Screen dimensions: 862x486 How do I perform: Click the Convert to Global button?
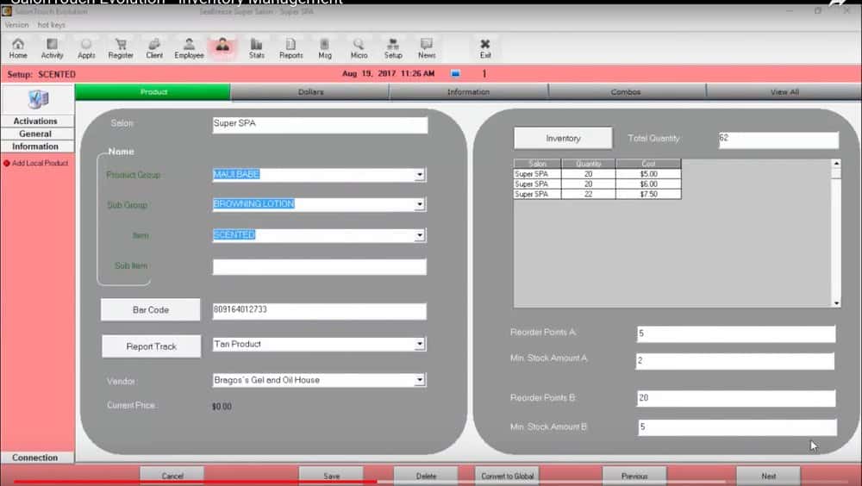(x=508, y=477)
